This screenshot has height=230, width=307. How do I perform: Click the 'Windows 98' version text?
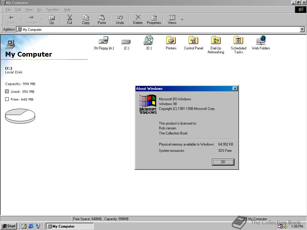point(168,104)
